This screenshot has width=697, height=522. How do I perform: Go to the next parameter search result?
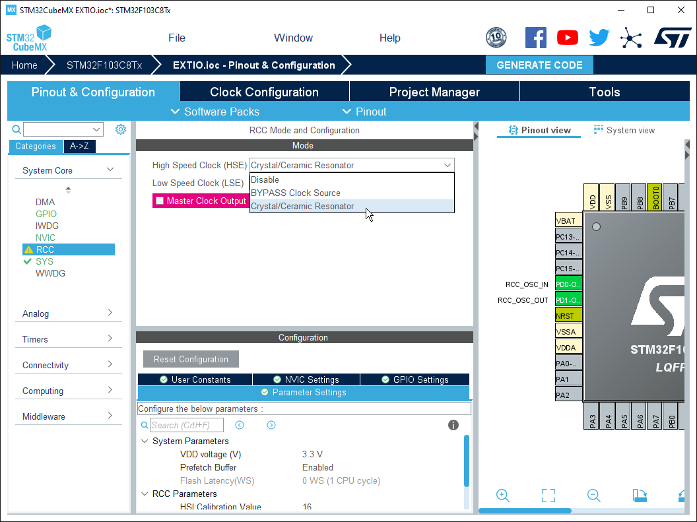(271, 425)
